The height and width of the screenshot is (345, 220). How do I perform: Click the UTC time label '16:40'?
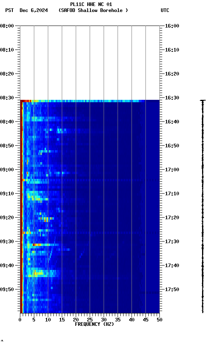click(172, 122)
